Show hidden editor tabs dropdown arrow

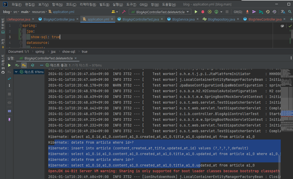[291, 19]
